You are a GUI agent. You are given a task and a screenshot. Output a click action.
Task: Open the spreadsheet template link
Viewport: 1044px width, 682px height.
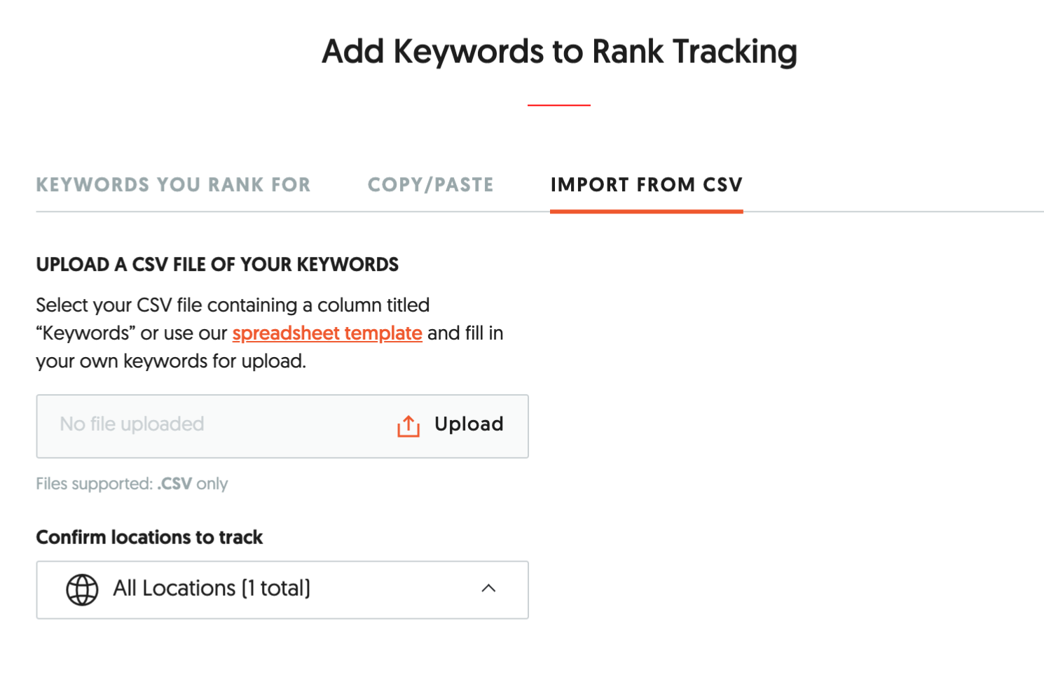tap(327, 333)
